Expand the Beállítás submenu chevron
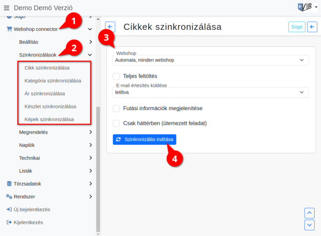Screen dimensions: 321x236 (90, 42)
